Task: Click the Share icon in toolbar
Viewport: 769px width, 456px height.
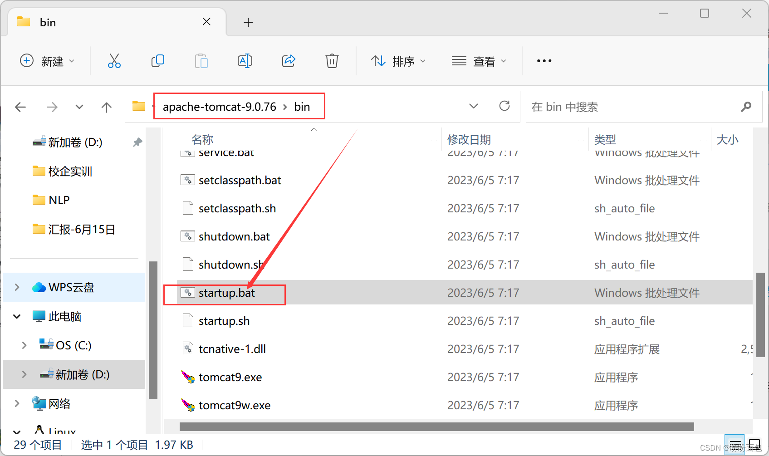Action: click(289, 61)
